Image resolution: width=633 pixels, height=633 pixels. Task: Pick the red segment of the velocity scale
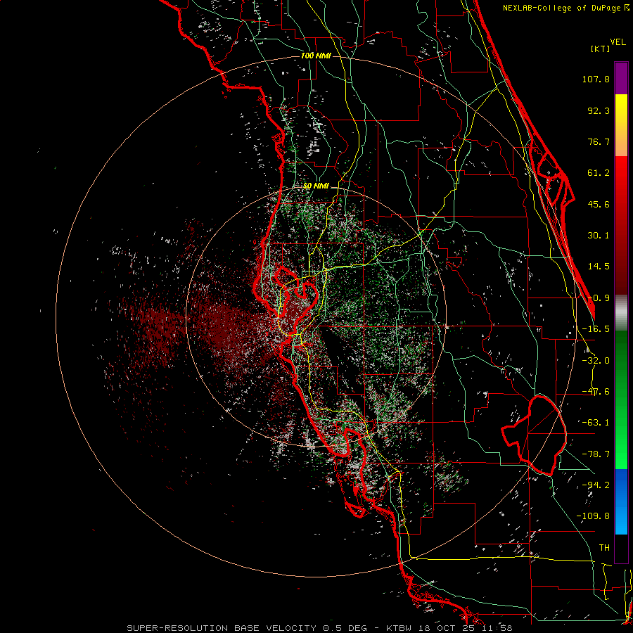[621, 225]
